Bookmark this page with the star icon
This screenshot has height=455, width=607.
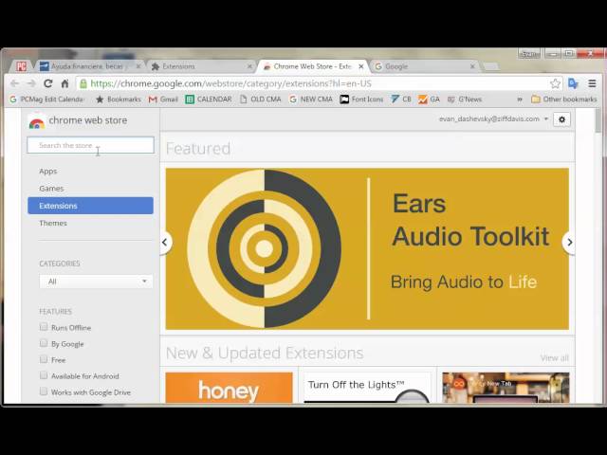coord(555,83)
